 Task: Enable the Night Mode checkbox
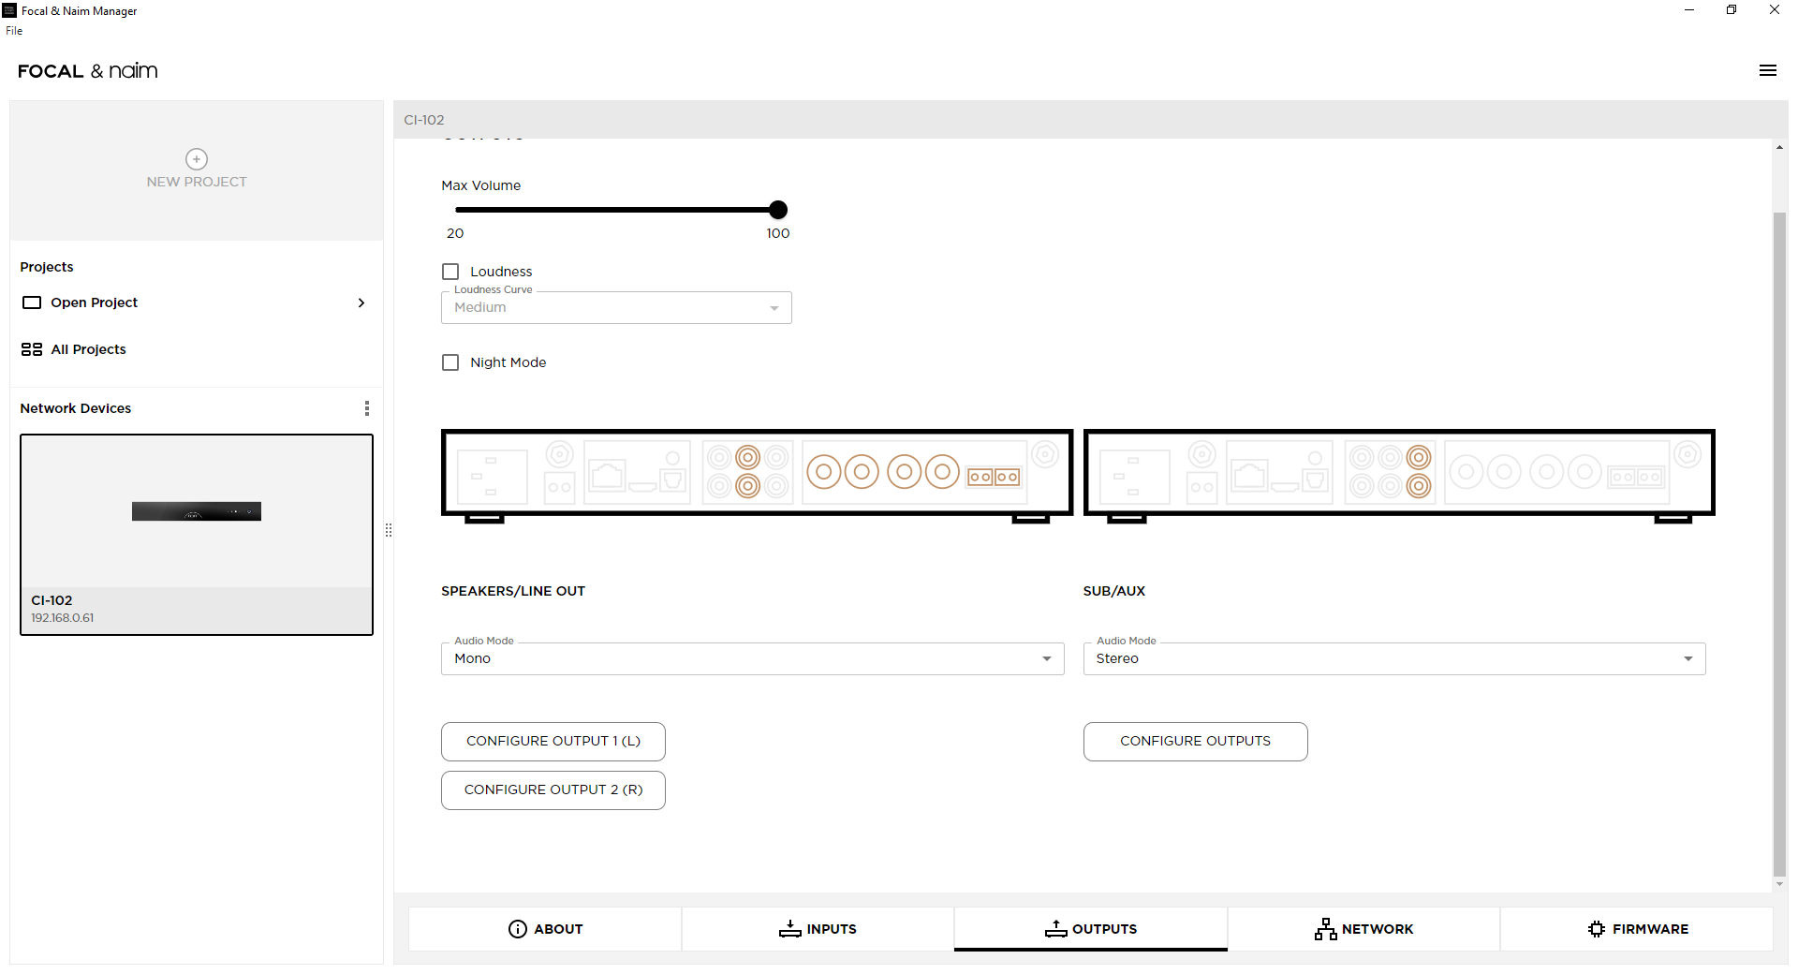pyautogui.click(x=450, y=362)
